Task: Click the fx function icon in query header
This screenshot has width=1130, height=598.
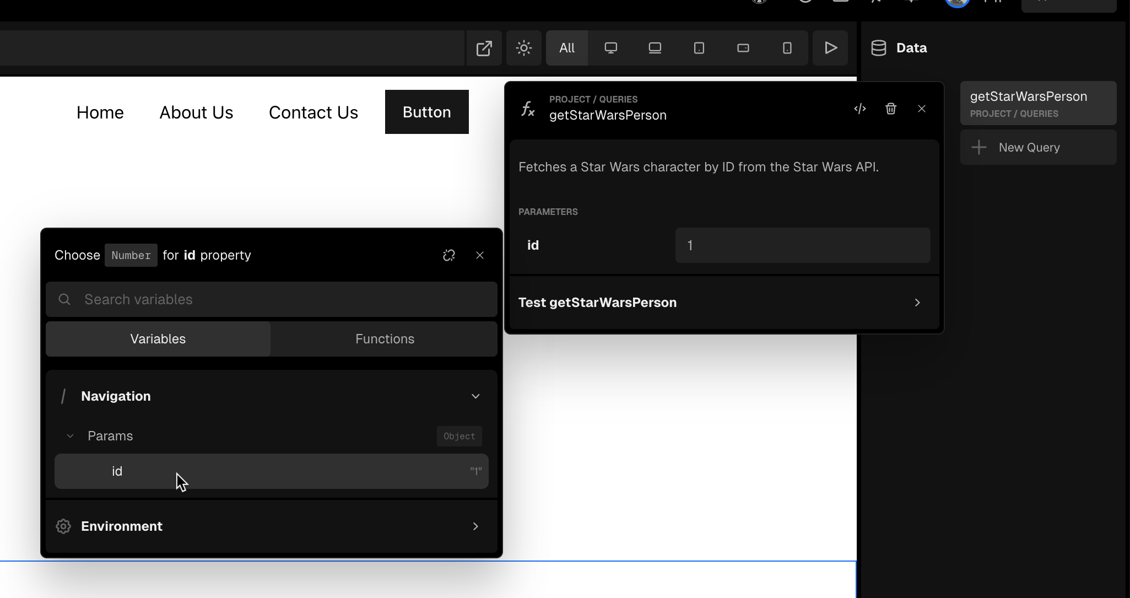Action: [528, 109]
